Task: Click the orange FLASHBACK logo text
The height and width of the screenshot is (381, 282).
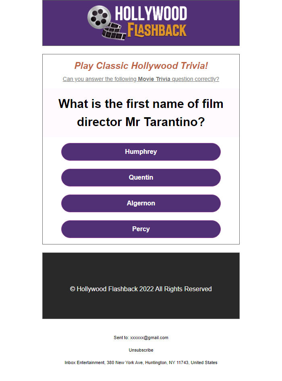Action: [157, 30]
